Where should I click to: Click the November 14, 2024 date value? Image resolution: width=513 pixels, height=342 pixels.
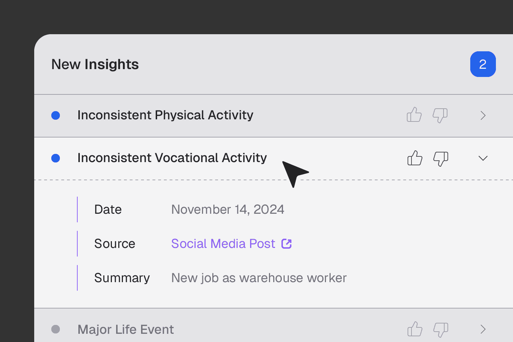click(x=228, y=209)
